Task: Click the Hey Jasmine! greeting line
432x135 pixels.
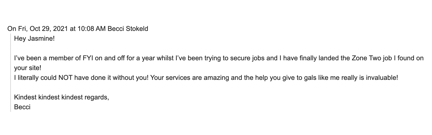Action: point(34,39)
